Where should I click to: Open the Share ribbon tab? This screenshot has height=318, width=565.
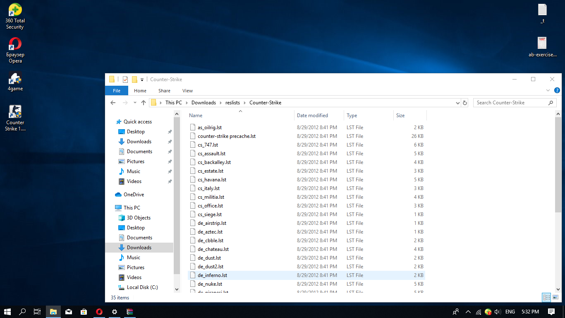(x=164, y=91)
